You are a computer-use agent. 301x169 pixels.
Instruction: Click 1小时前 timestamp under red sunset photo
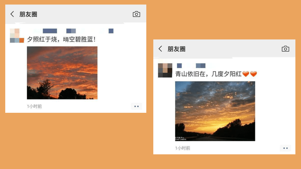(x=34, y=106)
